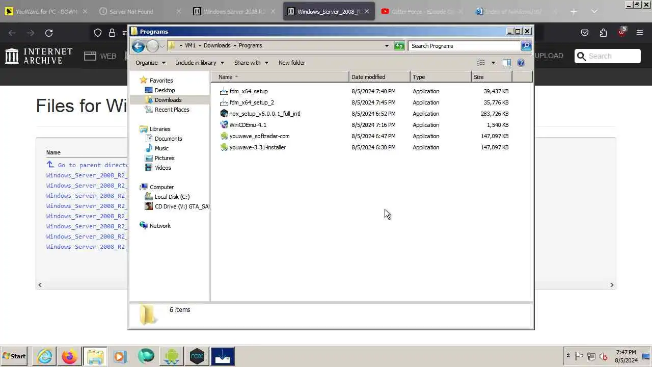
Task: Open the Share with dropdown
Action: [251, 63]
